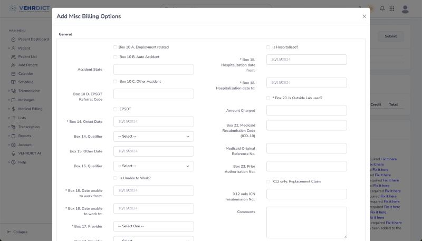Click the Medical Billing icon

tap(14, 109)
